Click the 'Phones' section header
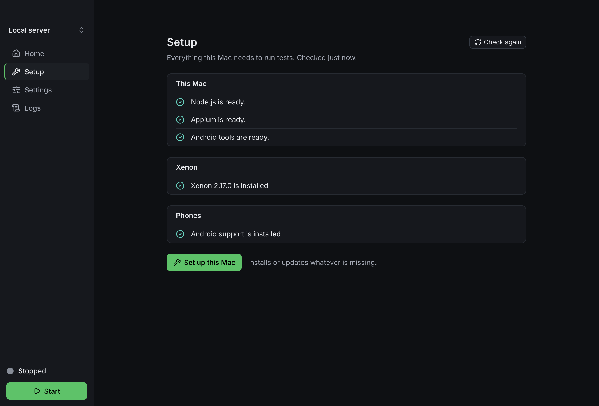The height and width of the screenshot is (406, 599). tap(188, 216)
